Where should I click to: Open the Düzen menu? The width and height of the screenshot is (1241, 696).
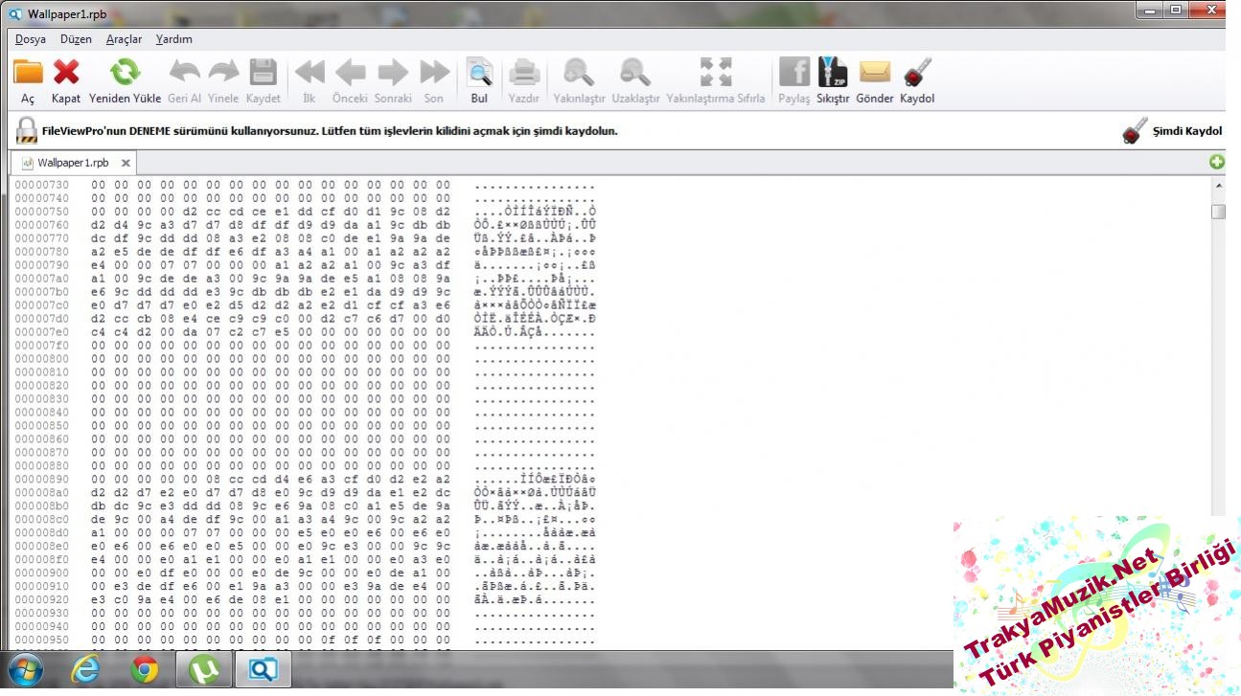(76, 39)
